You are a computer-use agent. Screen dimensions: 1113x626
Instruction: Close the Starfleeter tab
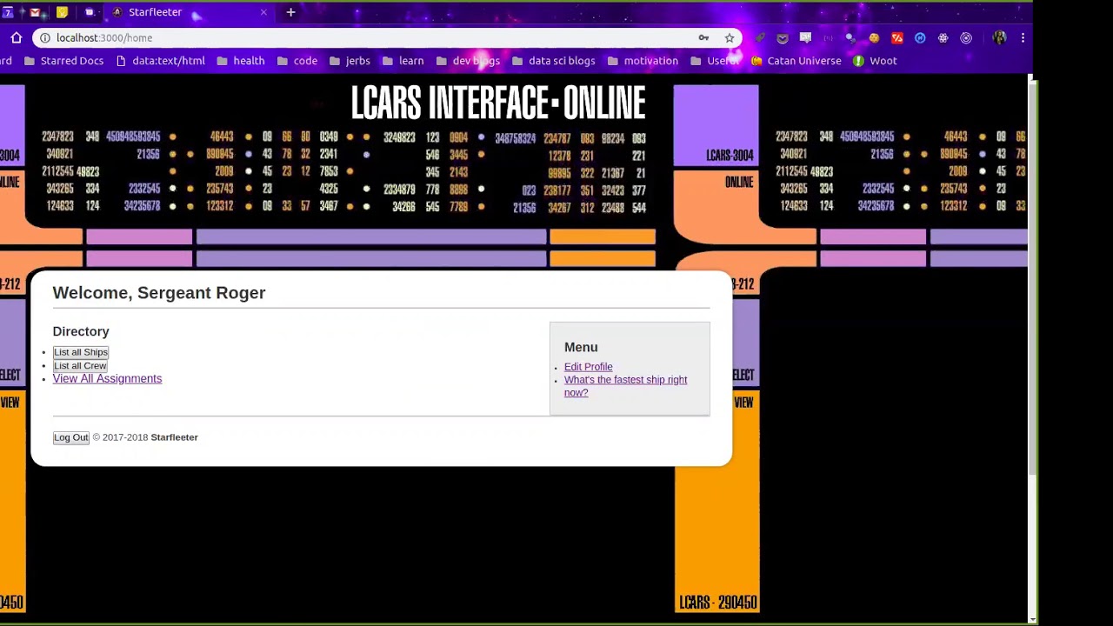pyautogui.click(x=263, y=12)
